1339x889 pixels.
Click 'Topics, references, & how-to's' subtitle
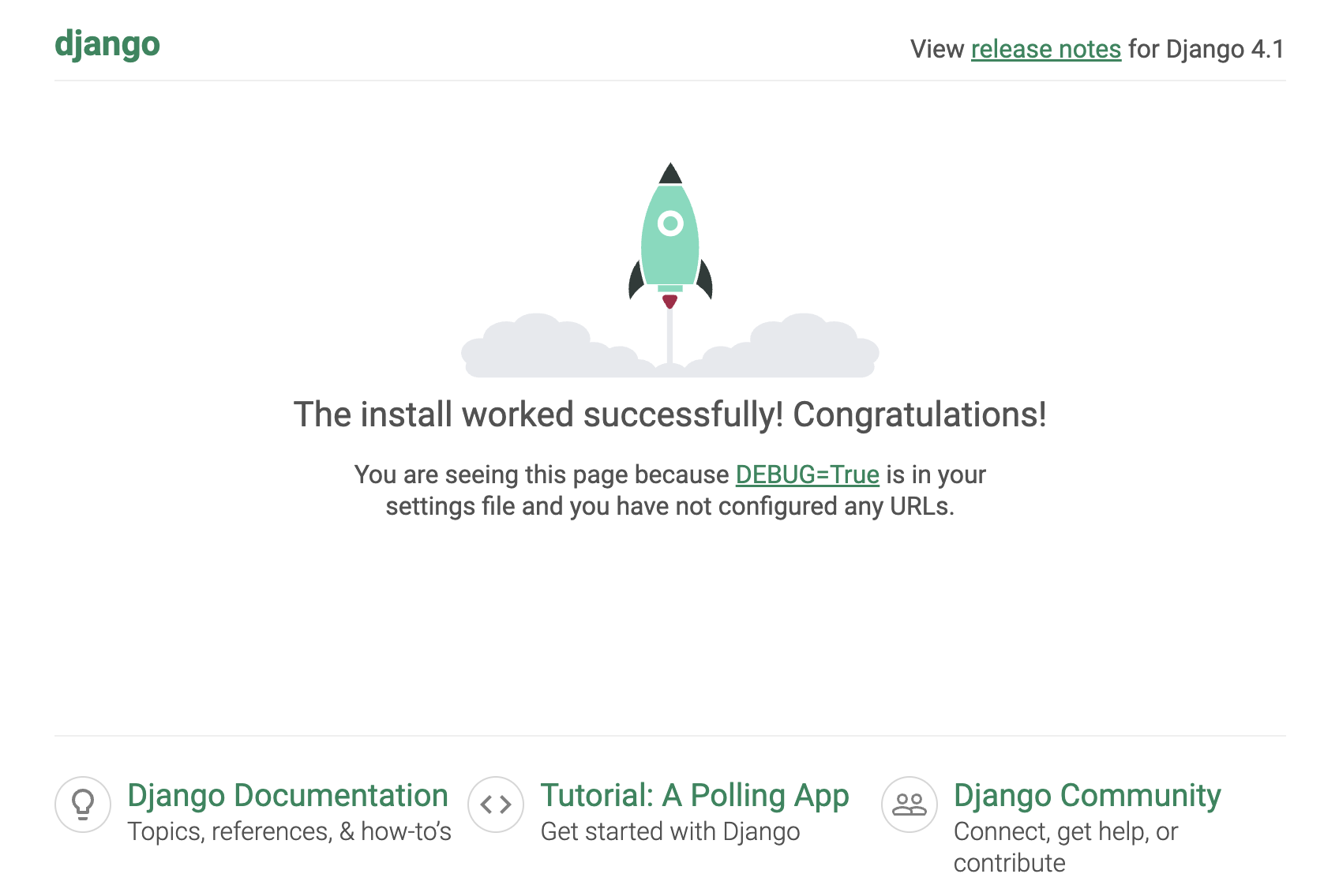[289, 831]
